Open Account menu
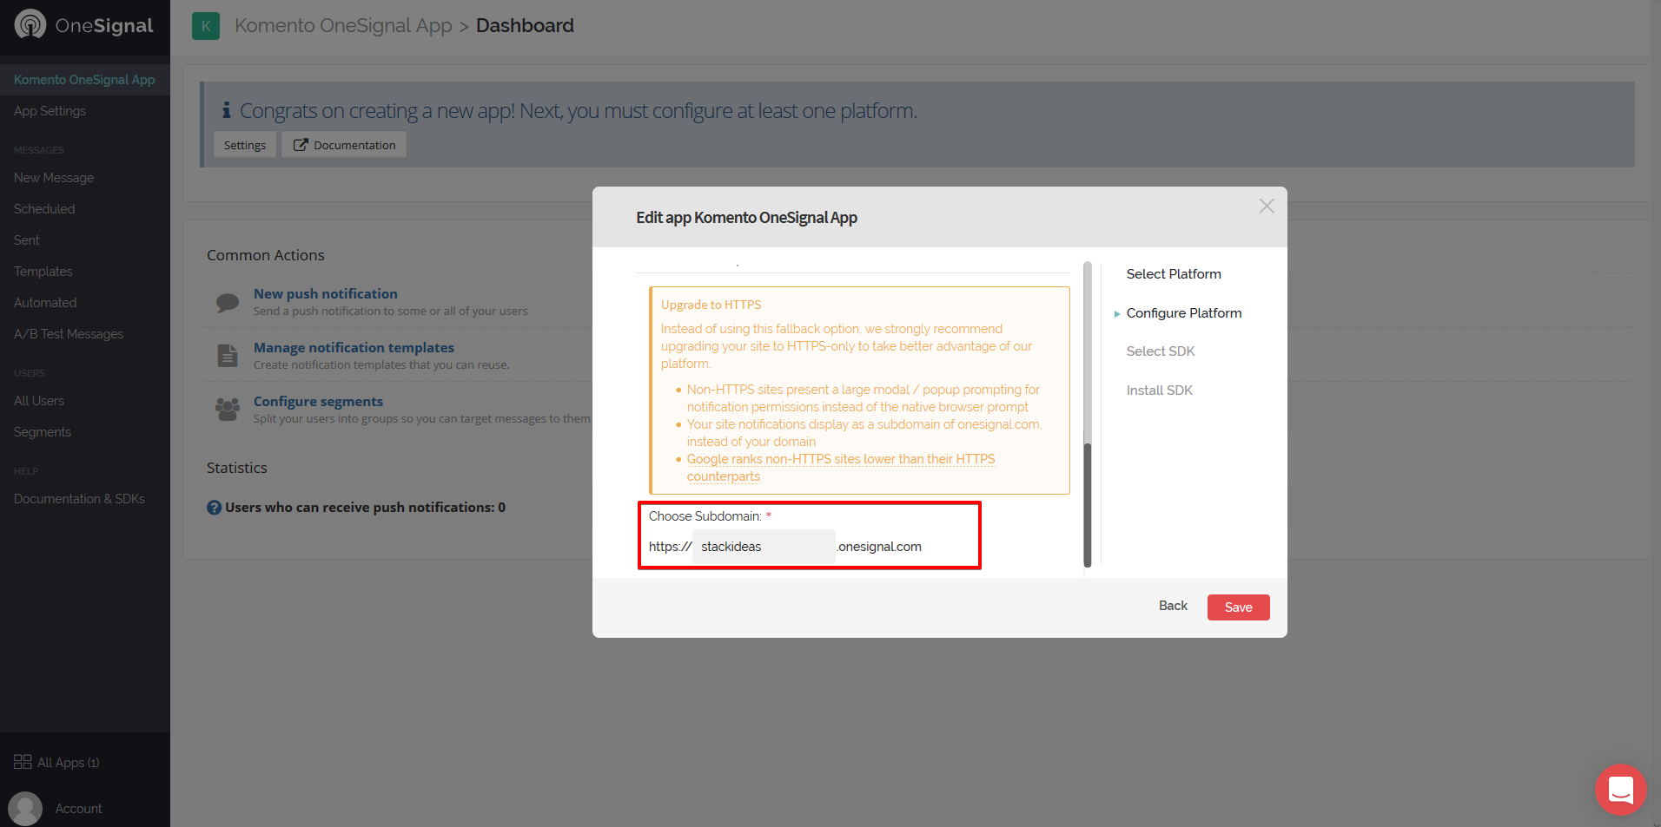 [78, 809]
